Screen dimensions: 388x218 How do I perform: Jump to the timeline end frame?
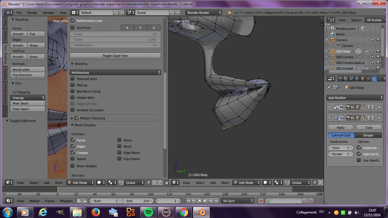[x=216, y=201]
